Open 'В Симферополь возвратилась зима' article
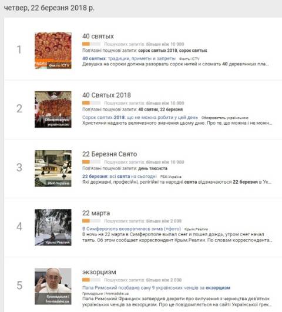This screenshot has height=312, width=282. point(132,228)
